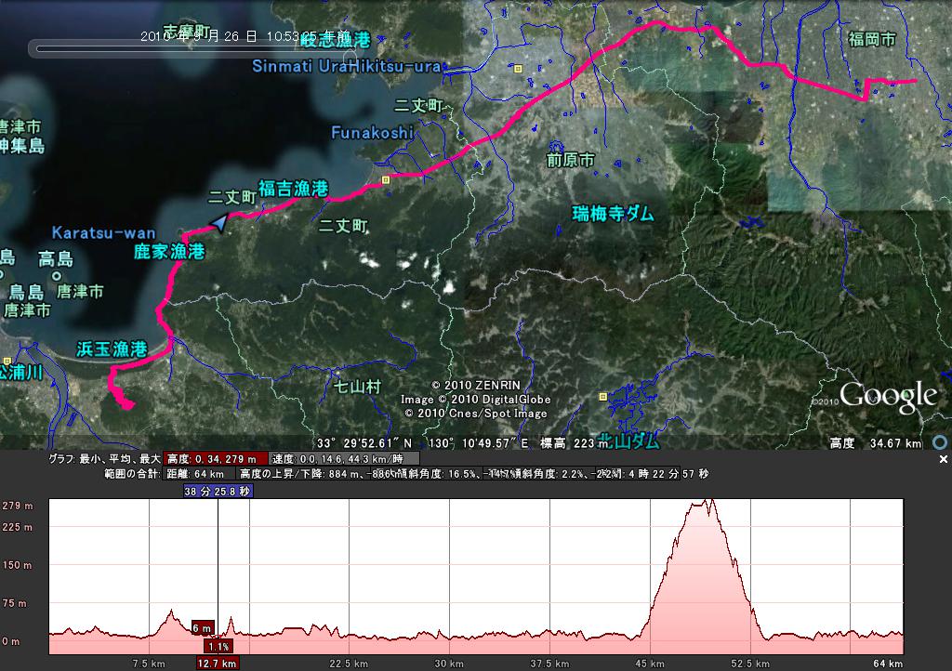
Task: Click the Sinmati Ura map label
Action: tap(300, 66)
